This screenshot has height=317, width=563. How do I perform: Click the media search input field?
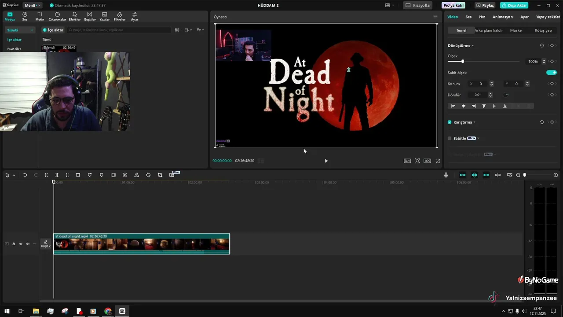(x=119, y=30)
